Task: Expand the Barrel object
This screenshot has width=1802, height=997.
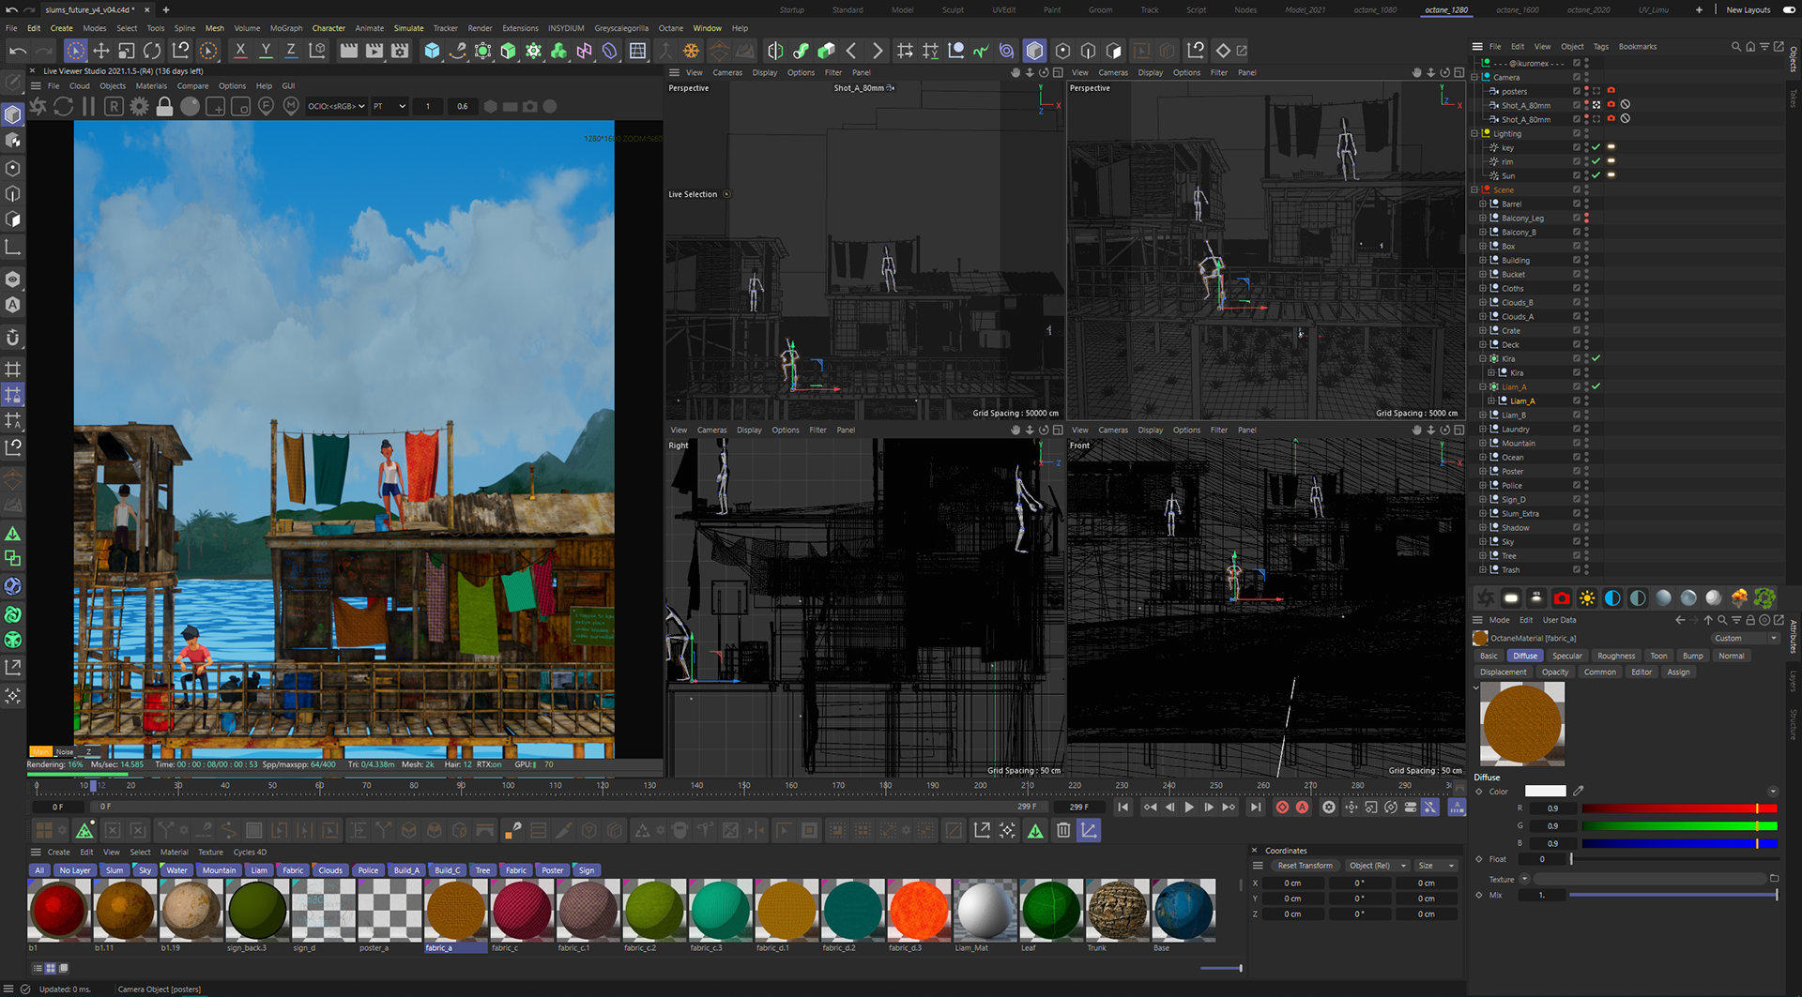Action: 1483,204
